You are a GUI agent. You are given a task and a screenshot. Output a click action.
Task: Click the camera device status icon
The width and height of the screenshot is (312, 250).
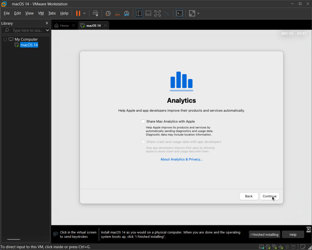287,247
